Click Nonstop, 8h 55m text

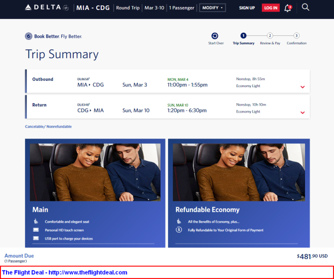click(250, 79)
